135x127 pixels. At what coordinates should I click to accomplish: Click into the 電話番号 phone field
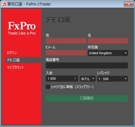point(87,65)
